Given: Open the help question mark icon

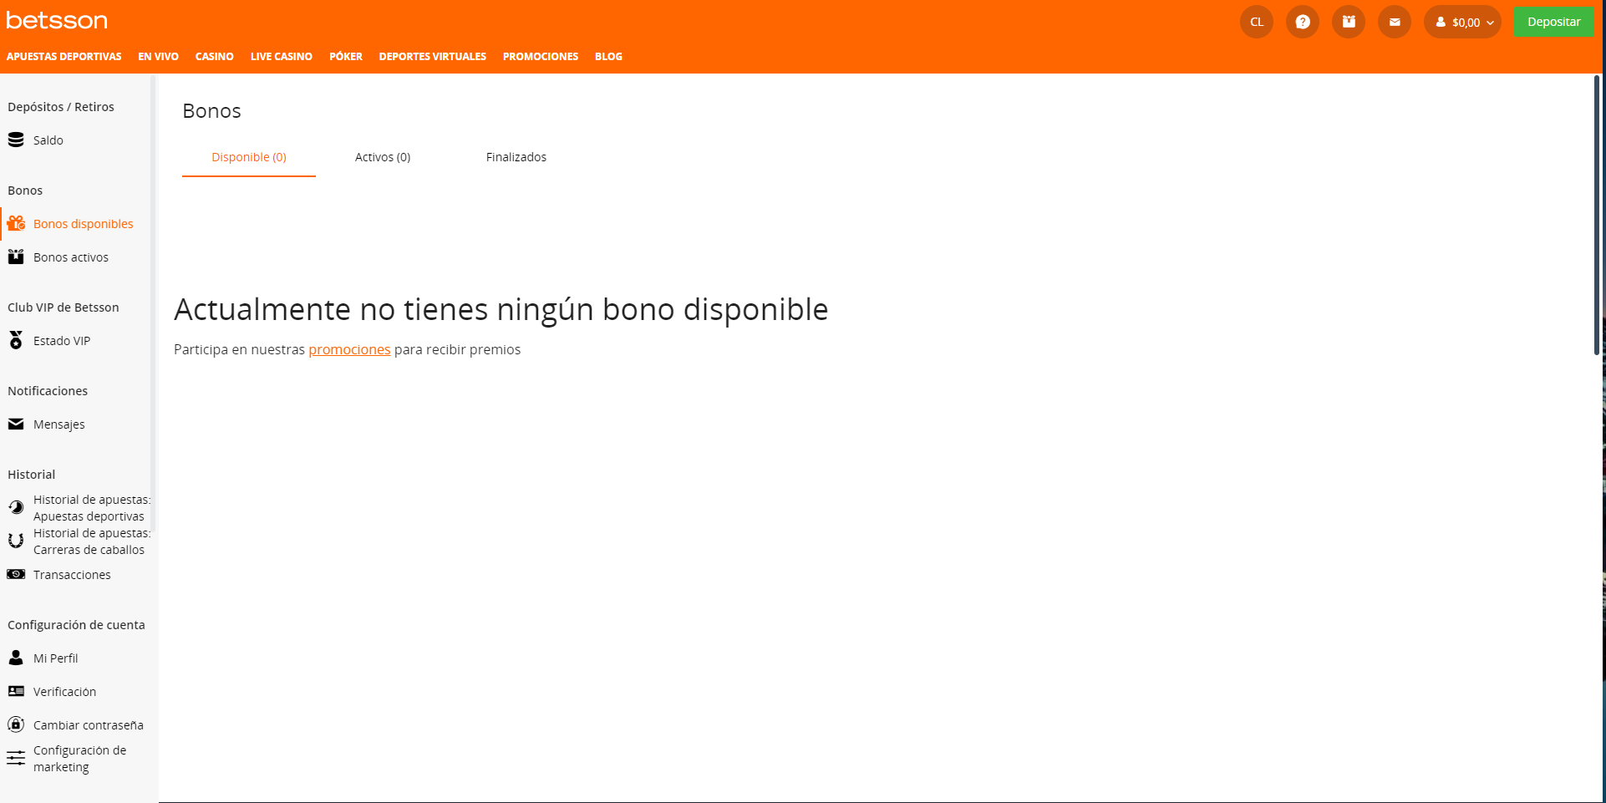Looking at the screenshot, I should tap(1303, 22).
